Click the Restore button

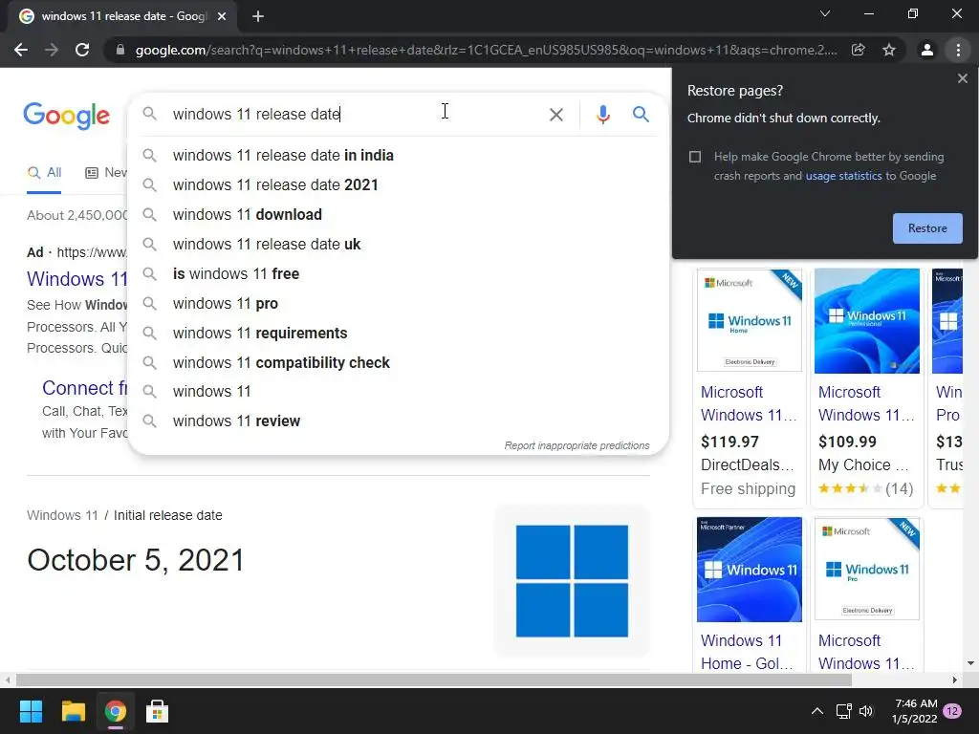point(927,228)
